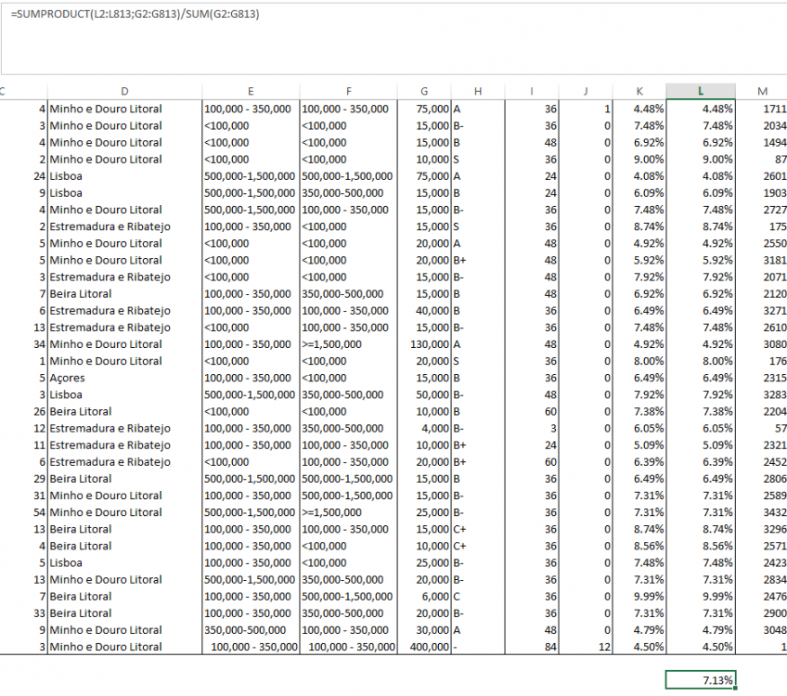The width and height of the screenshot is (787, 696).
Task: Select column header L
Action: click(x=701, y=91)
